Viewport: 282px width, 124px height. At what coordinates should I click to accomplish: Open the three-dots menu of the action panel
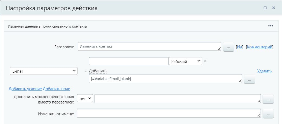(x=271, y=26)
